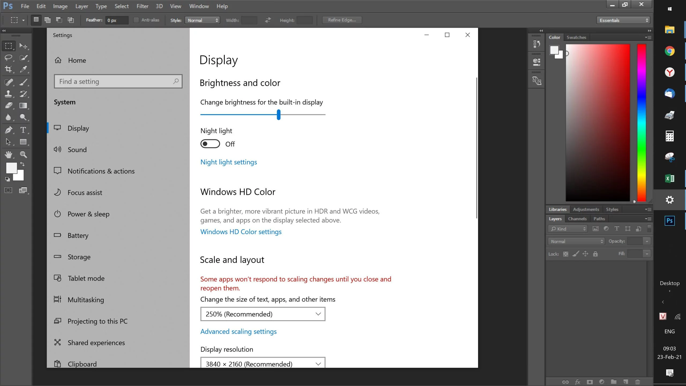
Task: Select the Rectangular Marquee tool
Action: (9, 46)
